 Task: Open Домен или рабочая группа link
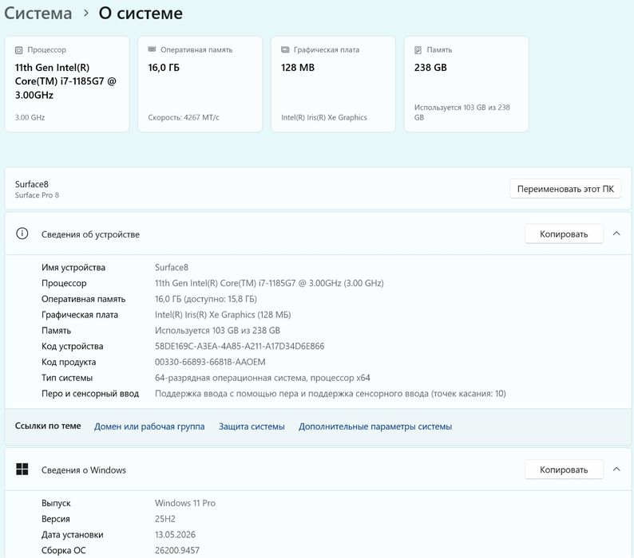pyautogui.click(x=149, y=426)
